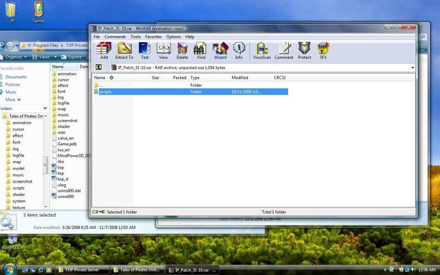Select the scripts folder row
The width and height of the screenshot is (440, 275).
tap(106, 92)
